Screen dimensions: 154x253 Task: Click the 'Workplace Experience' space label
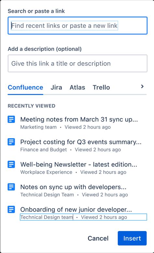coord(46,172)
